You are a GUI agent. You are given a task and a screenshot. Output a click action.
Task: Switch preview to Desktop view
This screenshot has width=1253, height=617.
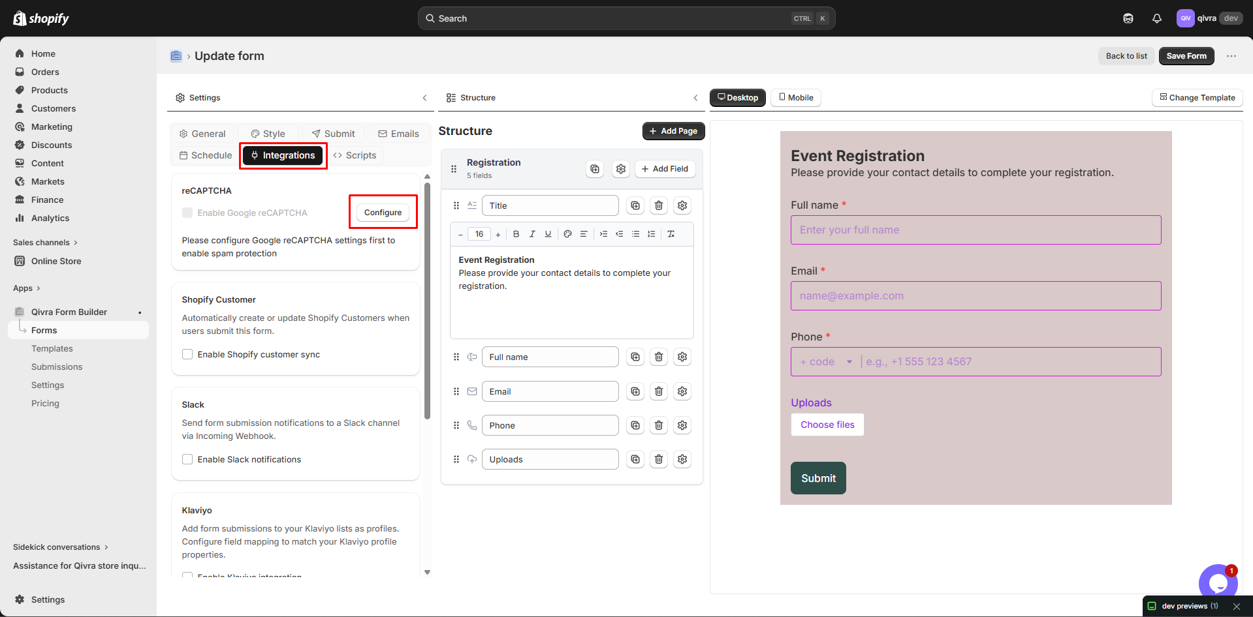pyautogui.click(x=738, y=98)
